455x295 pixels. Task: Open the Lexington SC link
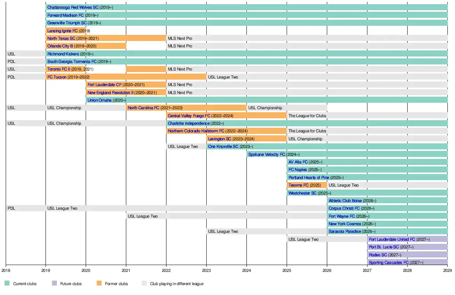(x=220, y=139)
